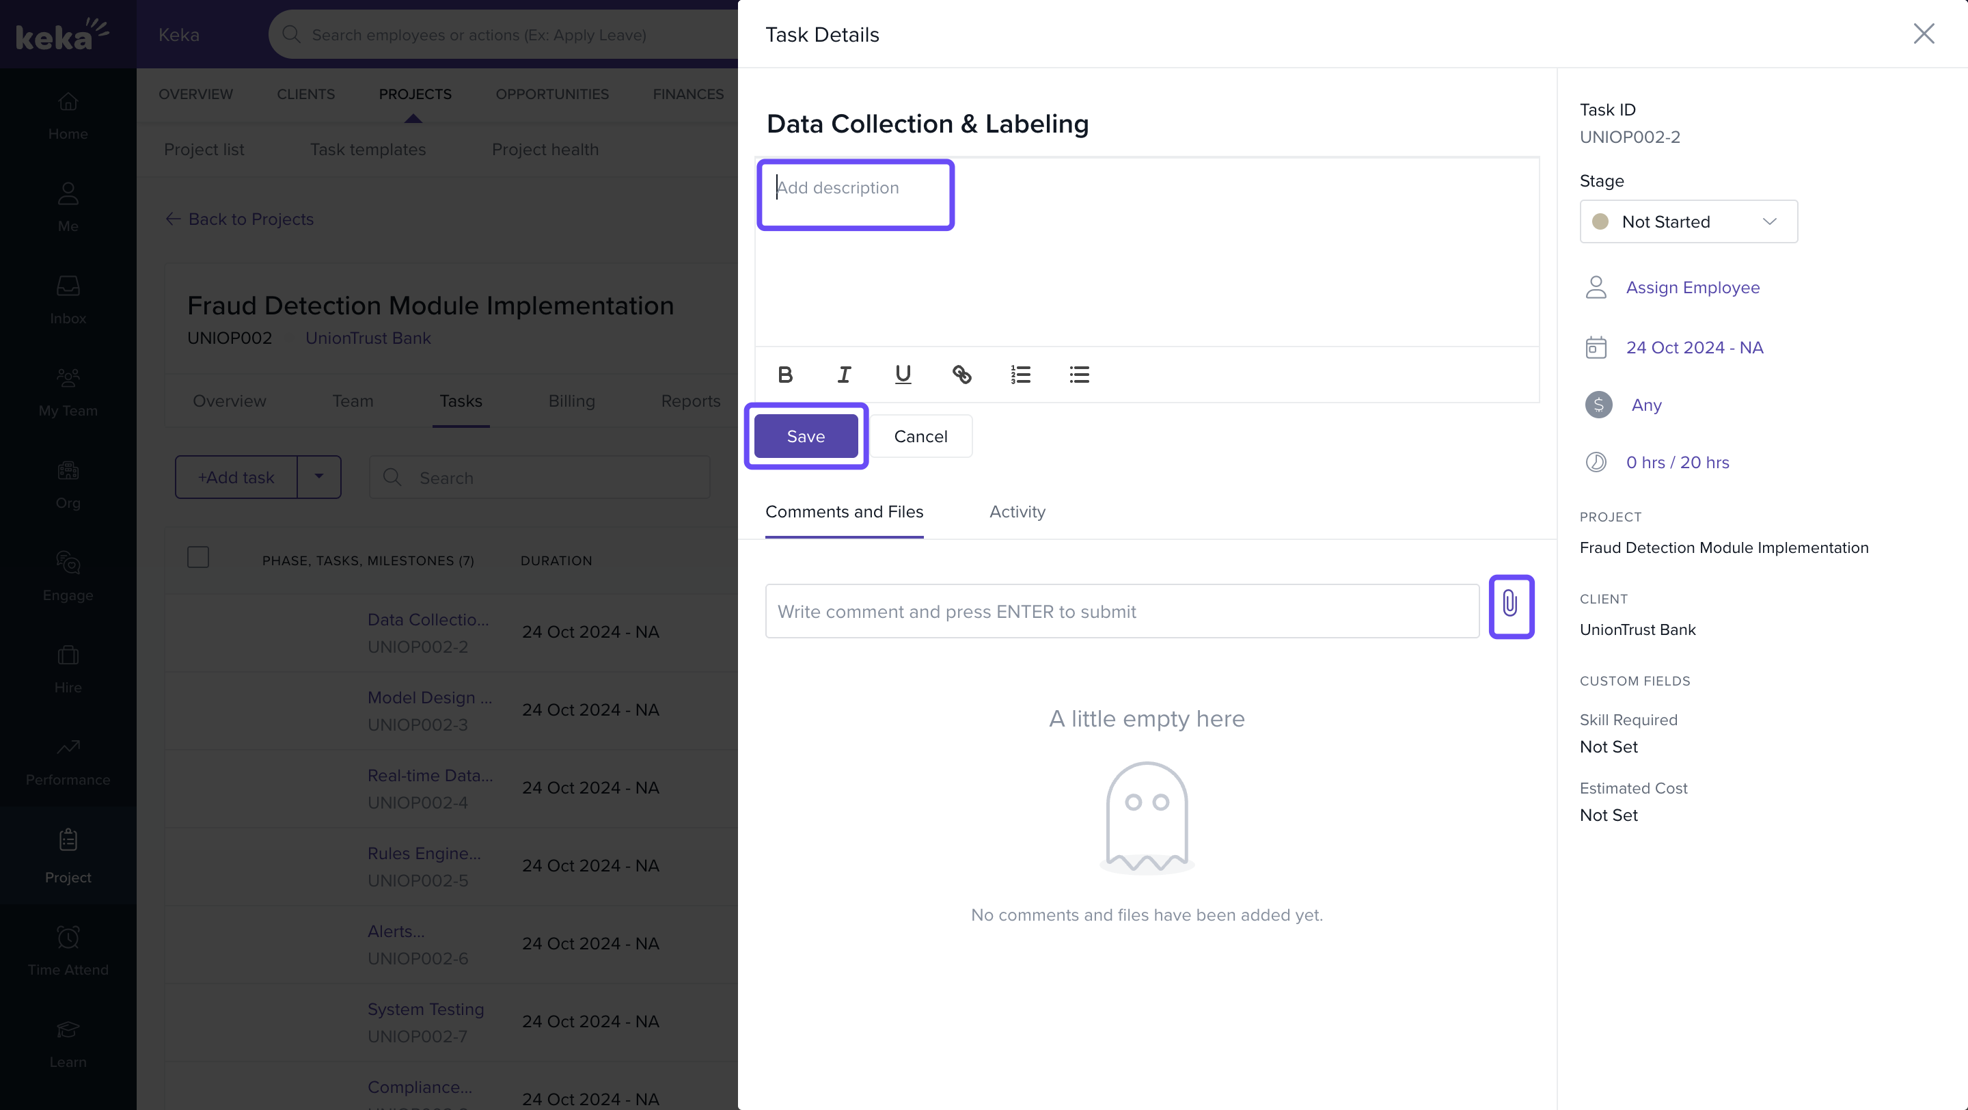Toggle bold formatting in description editor
Screen dimensions: 1968x1110
[x=784, y=375]
